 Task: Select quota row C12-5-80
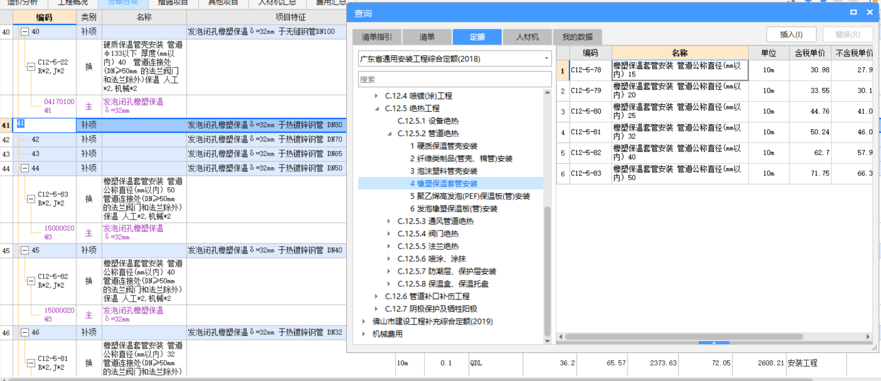click(x=715, y=112)
